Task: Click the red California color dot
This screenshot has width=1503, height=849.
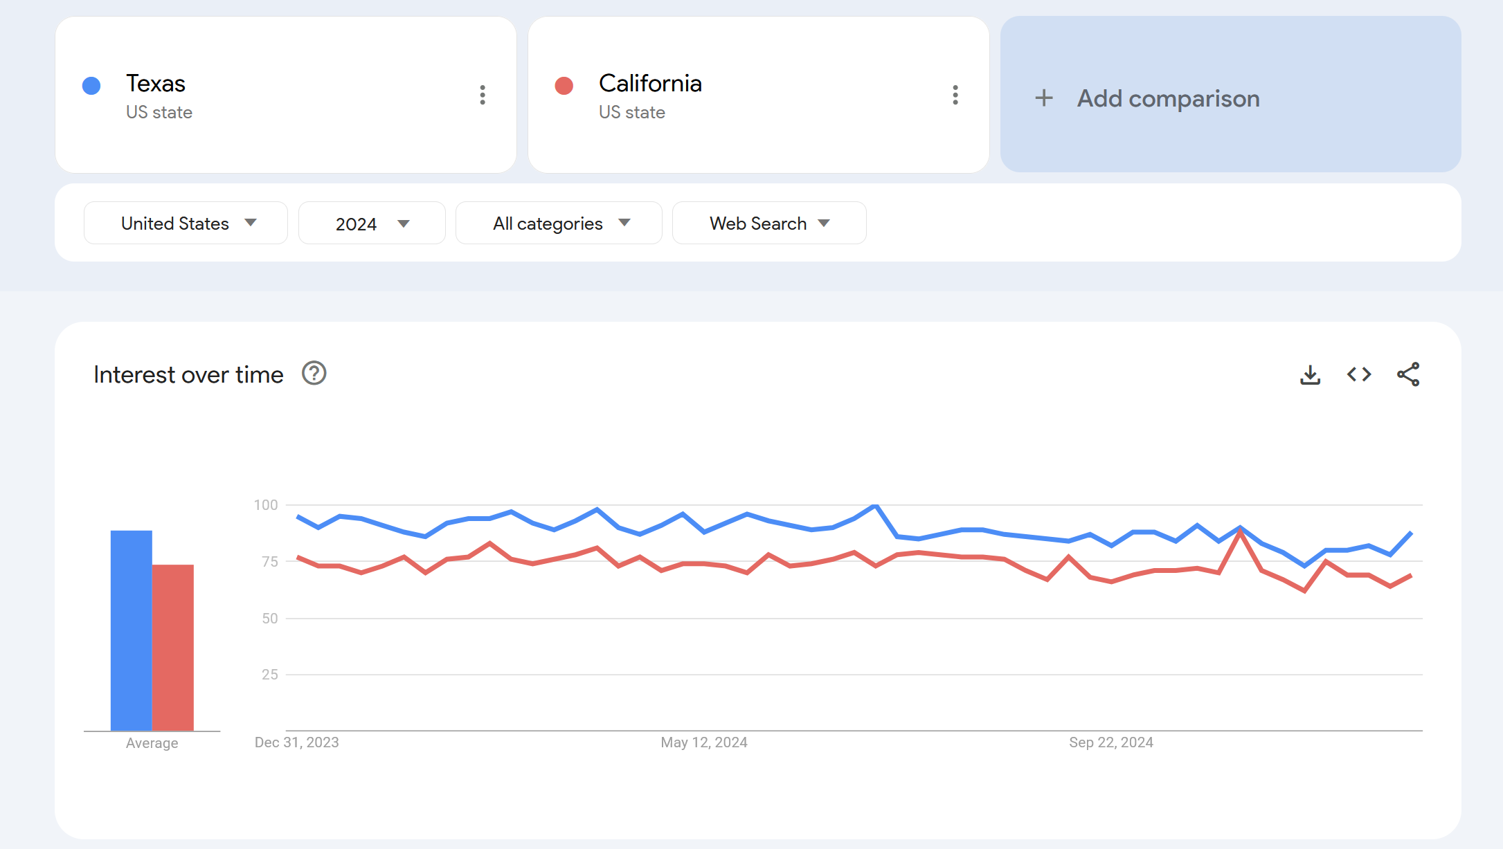Action: click(x=564, y=86)
